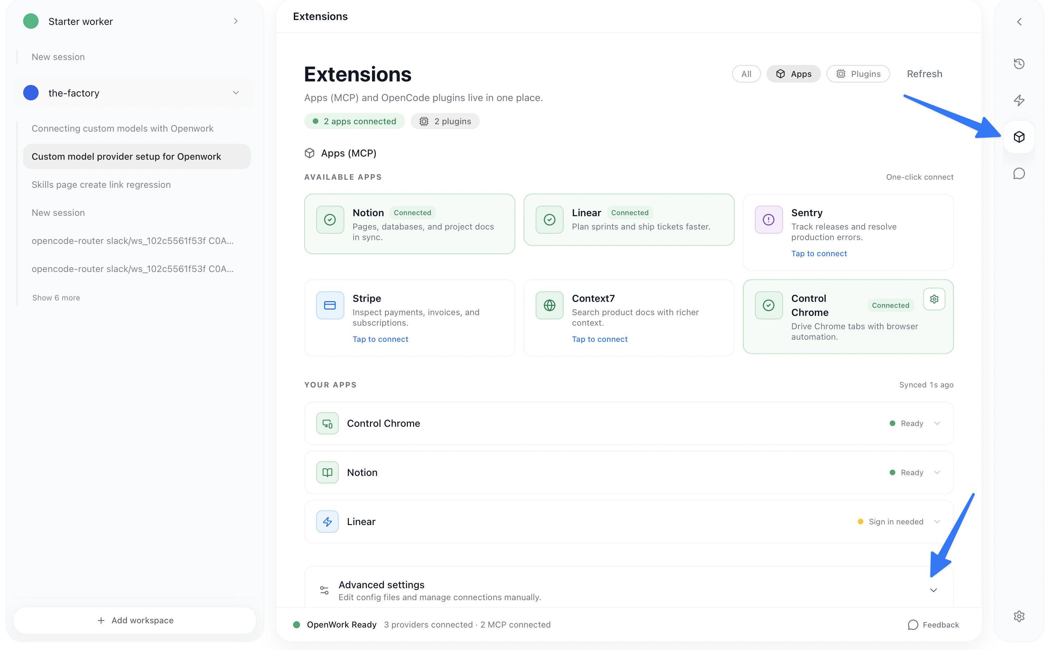Select the lightning icon in the right sidebar

[1019, 100]
